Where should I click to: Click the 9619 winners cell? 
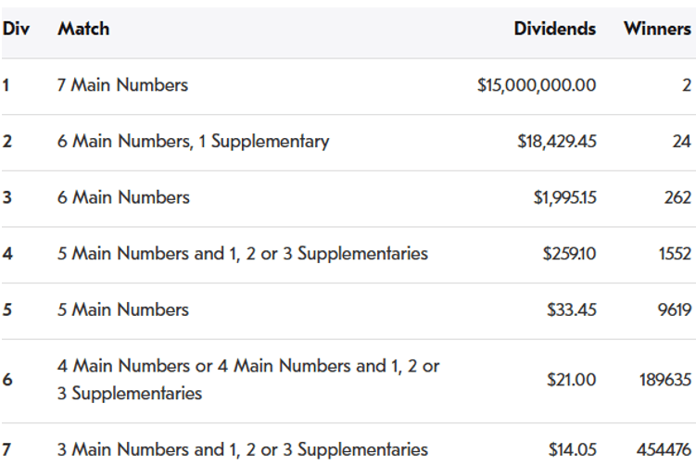pos(674,309)
